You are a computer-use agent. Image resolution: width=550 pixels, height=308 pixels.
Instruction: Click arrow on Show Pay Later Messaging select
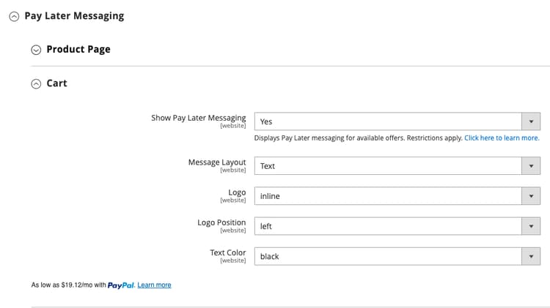[531, 121]
